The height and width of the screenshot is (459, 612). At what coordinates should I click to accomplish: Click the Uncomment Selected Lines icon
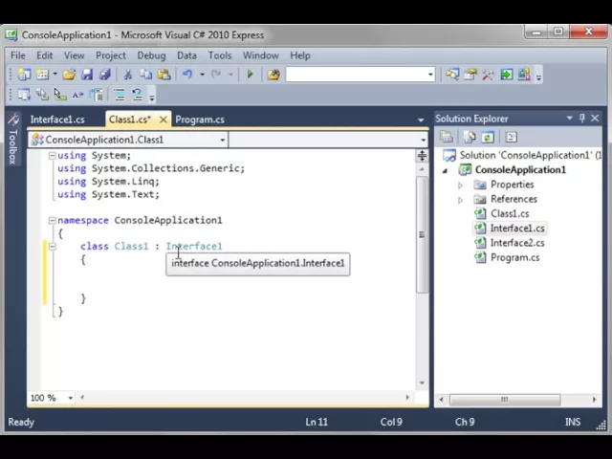[137, 95]
